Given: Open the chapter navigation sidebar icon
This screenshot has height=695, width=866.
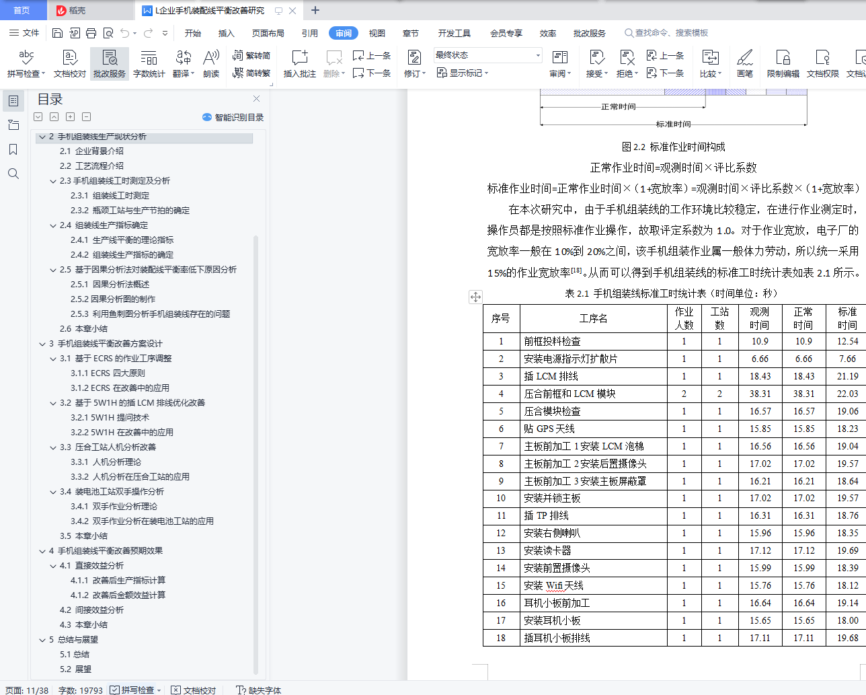Looking at the screenshot, I should point(13,125).
